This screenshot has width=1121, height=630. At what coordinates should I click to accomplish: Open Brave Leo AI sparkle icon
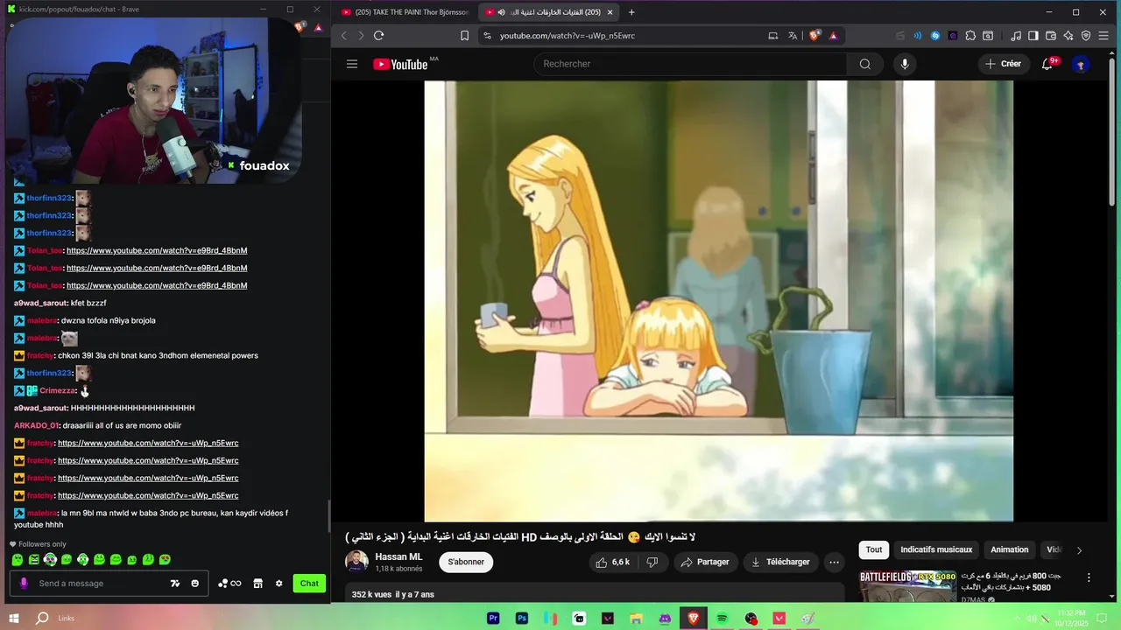pyautogui.click(x=1068, y=36)
